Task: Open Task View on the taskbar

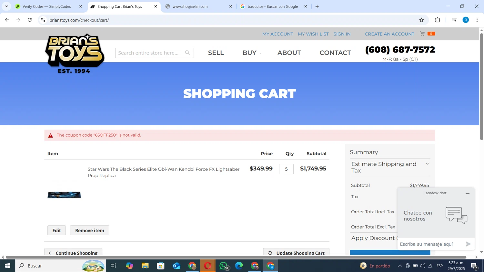Action: [x=114, y=266]
